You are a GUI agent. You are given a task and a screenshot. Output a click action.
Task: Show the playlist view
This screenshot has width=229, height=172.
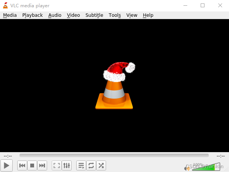(x=81, y=166)
